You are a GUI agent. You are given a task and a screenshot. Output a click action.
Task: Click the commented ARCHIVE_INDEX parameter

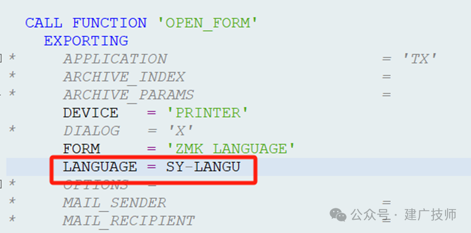click(124, 77)
